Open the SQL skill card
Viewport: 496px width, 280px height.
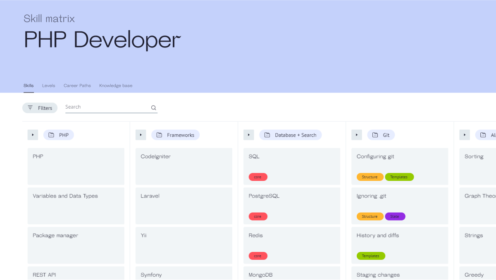(292, 166)
